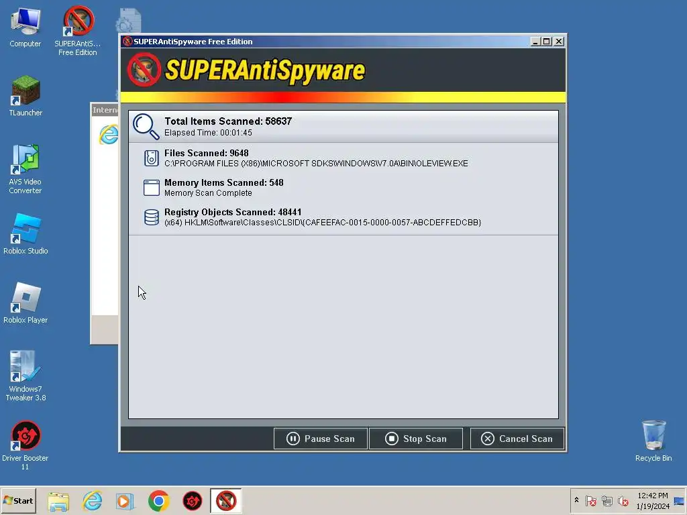687x515 pixels.
Task: Click the Registry Objects Scanned: 48441 label
Action: click(233, 212)
